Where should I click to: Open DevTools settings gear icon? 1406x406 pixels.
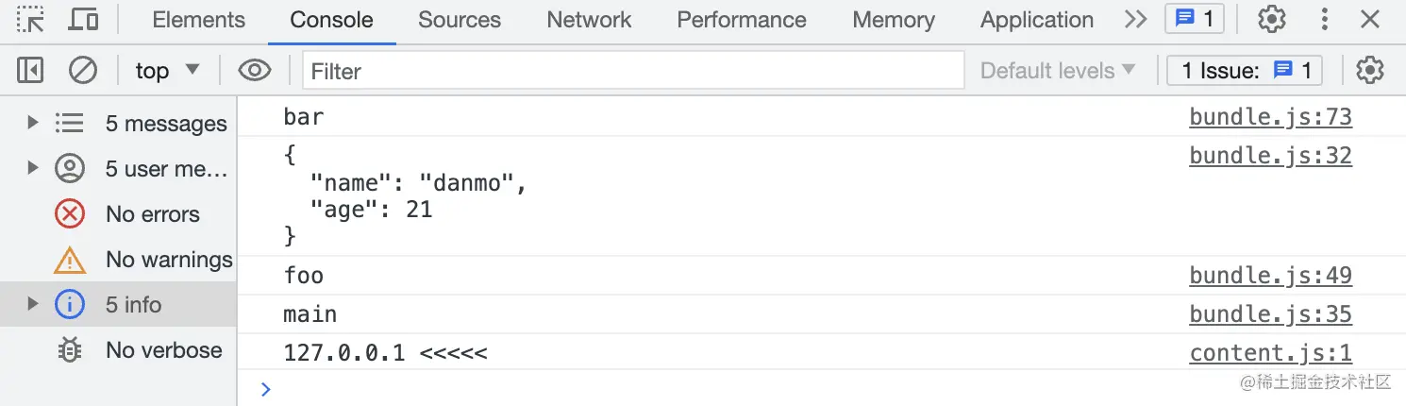pyautogui.click(x=1272, y=19)
